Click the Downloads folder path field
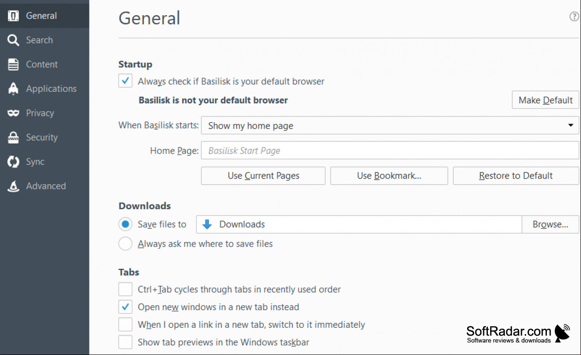This screenshot has height=355, width=581. pyautogui.click(x=359, y=224)
